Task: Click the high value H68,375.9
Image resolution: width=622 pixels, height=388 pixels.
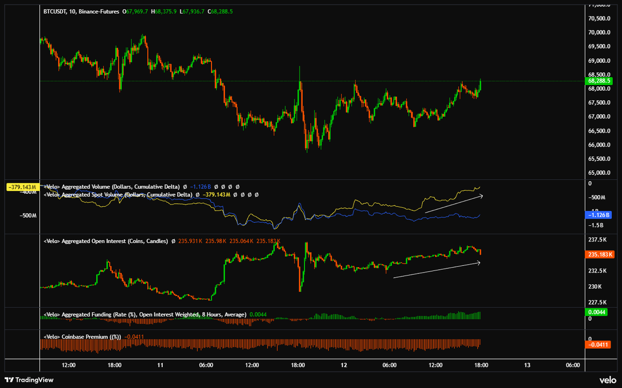Action: coord(163,11)
